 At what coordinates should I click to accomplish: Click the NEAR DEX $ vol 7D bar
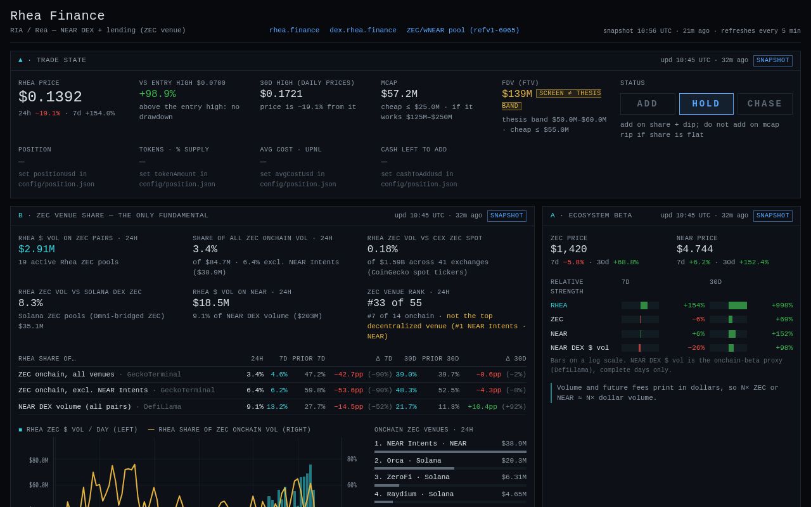(640, 348)
